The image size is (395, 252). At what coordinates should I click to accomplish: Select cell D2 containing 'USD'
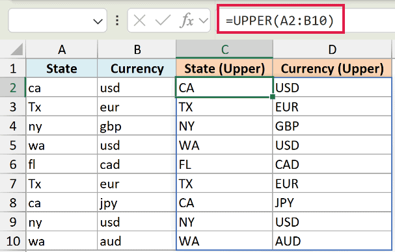coord(333,88)
